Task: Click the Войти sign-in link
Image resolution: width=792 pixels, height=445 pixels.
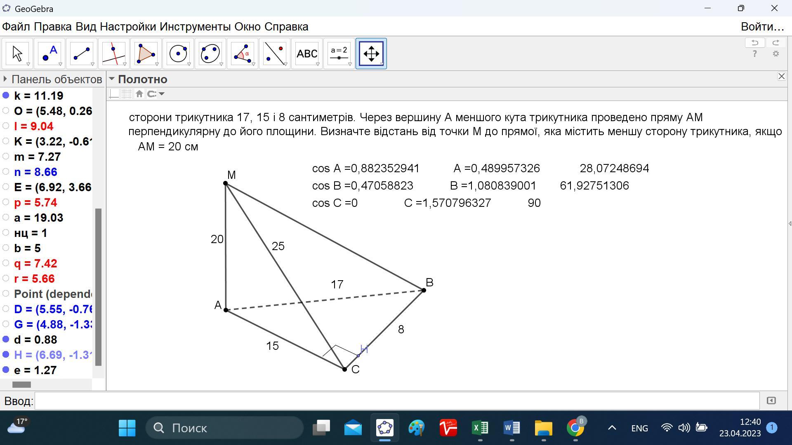Action: point(762,27)
